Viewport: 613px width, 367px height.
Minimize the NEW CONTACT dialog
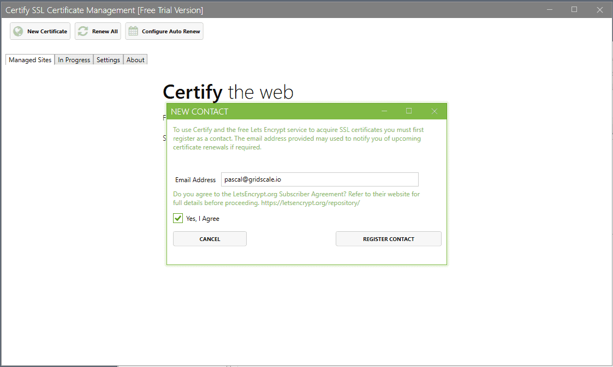point(384,111)
